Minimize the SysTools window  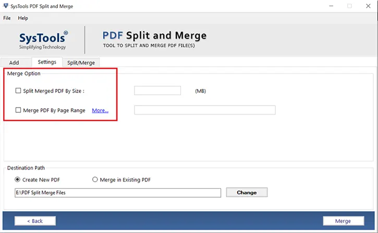331,6
